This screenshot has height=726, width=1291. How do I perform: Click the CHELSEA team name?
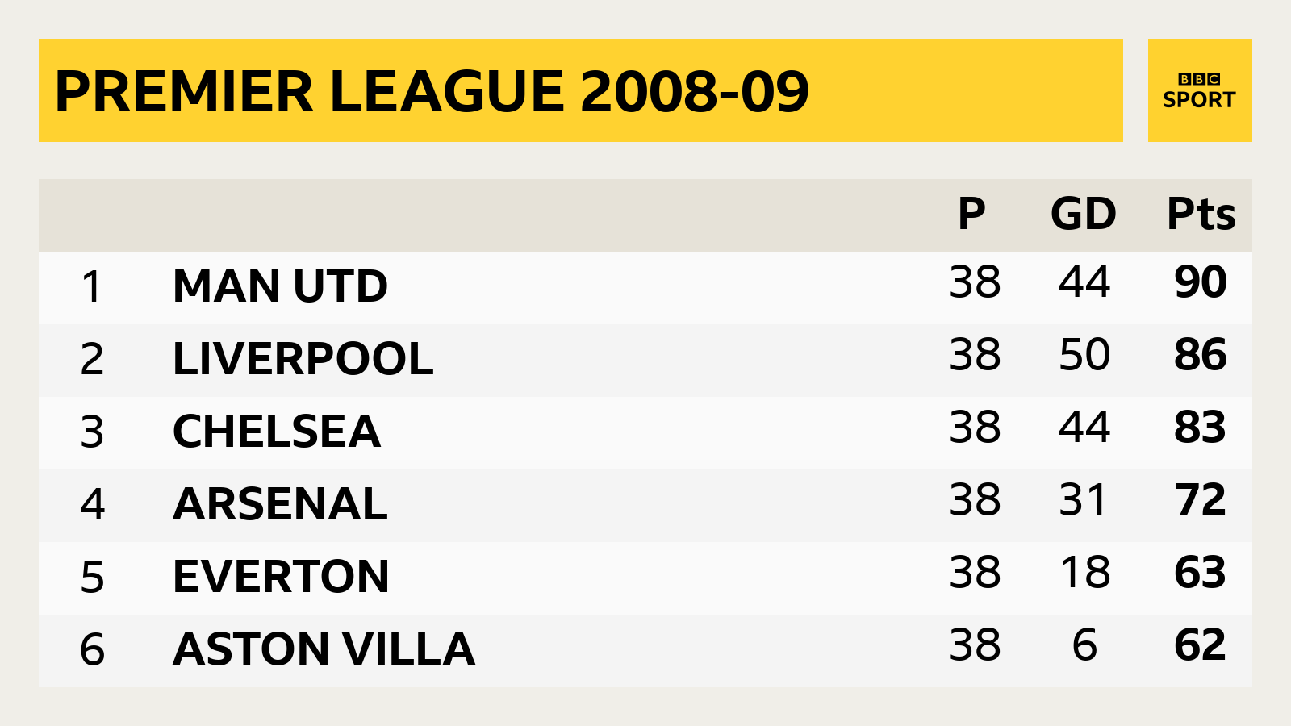[x=277, y=432]
